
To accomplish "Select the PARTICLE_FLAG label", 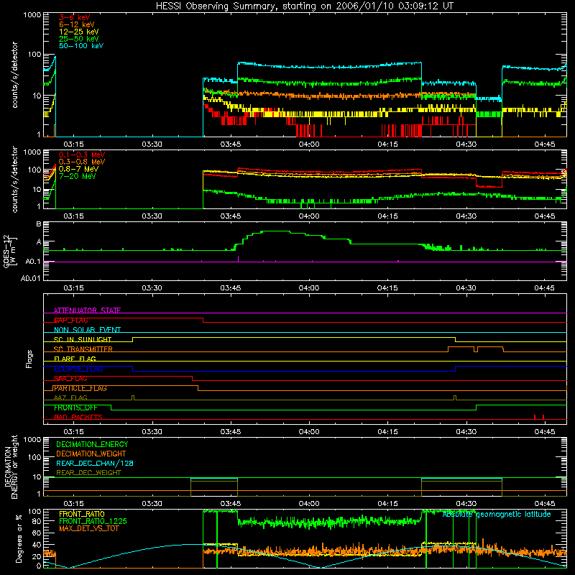I will (80, 388).
